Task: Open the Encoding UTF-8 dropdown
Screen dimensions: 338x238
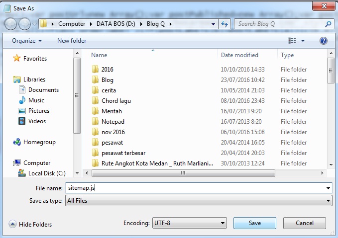Action: coord(190,223)
